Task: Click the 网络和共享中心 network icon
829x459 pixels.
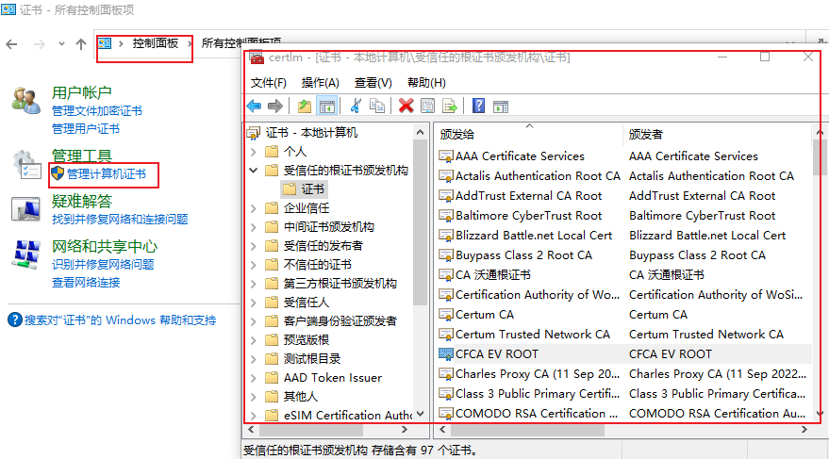Action: pyautogui.click(x=26, y=254)
